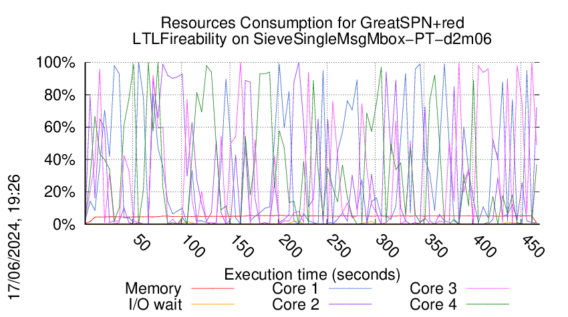This screenshot has height=317, width=568.
Task: Click the 400 x-axis tick label
Action: coord(484,246)
